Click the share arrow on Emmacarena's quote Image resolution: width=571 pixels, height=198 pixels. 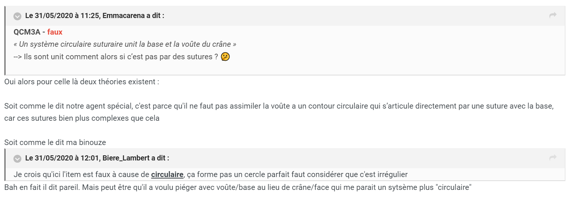(553, 15)
